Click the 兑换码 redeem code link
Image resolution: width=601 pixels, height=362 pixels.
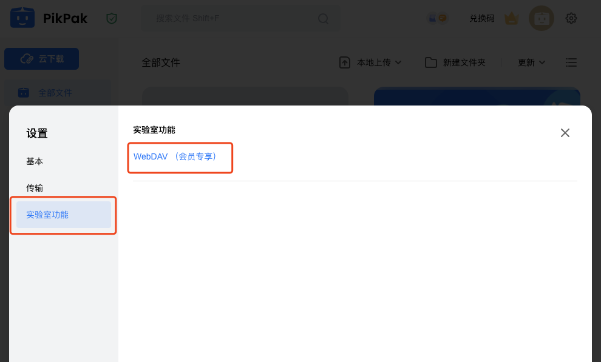(481, 18)
